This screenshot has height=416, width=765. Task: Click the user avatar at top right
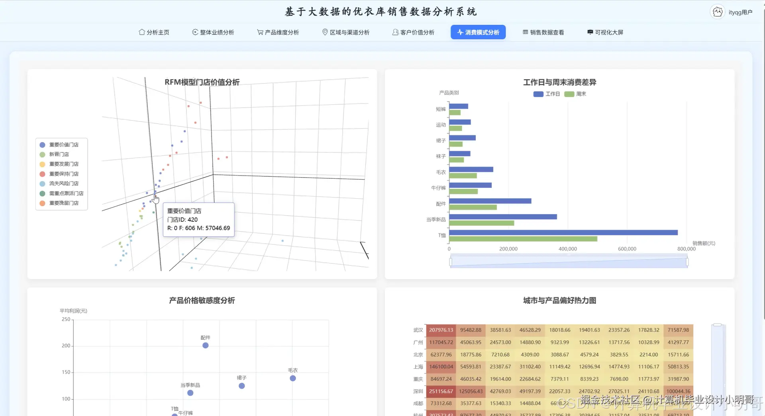717,12
